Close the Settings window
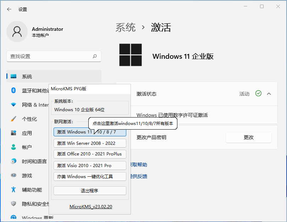The width and height of the screenshot is (287, 222). click(x=278, y=6)
